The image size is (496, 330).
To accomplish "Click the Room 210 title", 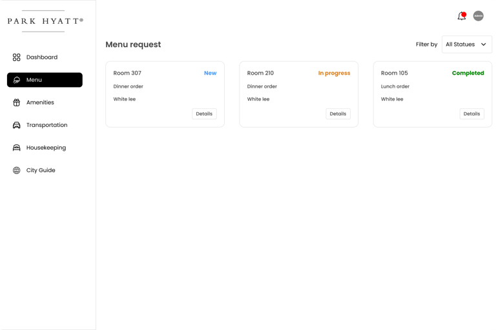I will (260, 73).
